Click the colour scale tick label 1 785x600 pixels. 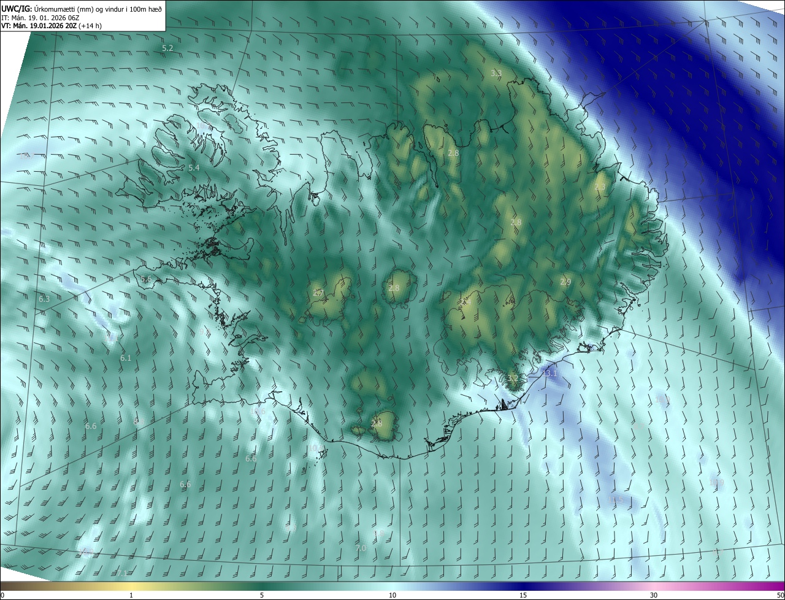point(131,595)
